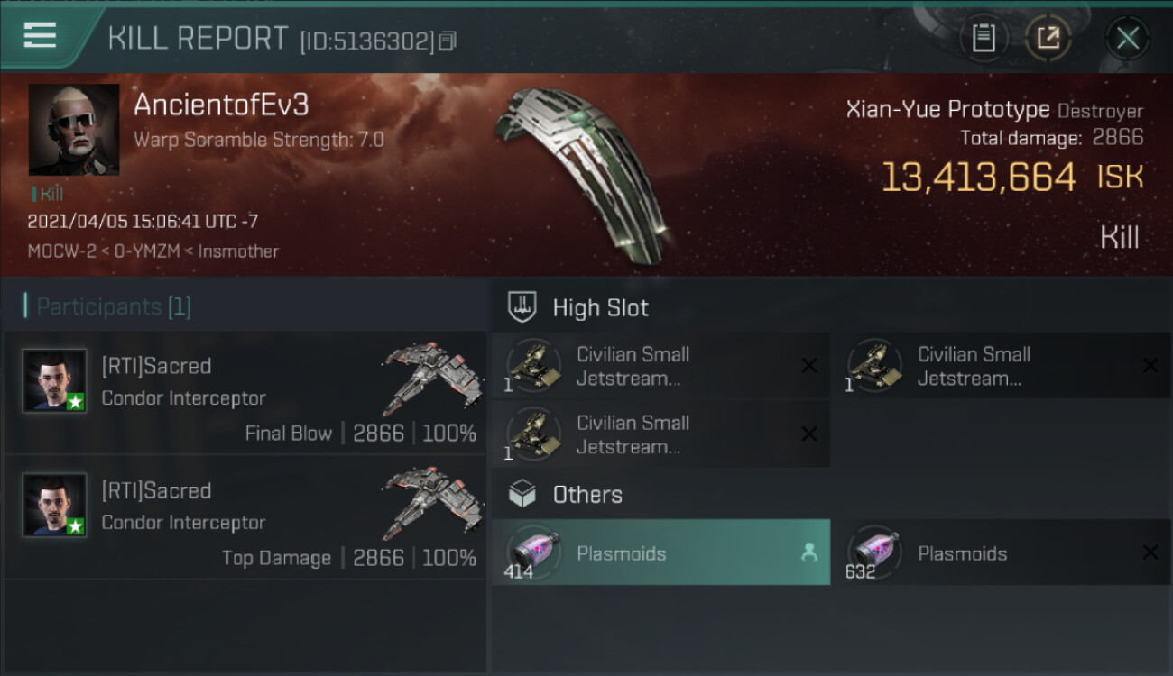Open AncientofEv3 character portrait
This screenshot has height=676, width=1173.
[x=74, y=130]
